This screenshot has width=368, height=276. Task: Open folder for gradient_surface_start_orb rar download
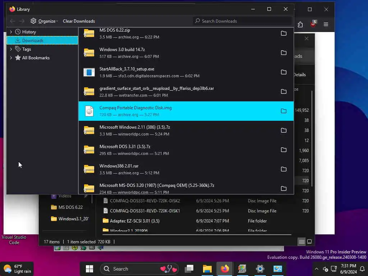point(284,92)
